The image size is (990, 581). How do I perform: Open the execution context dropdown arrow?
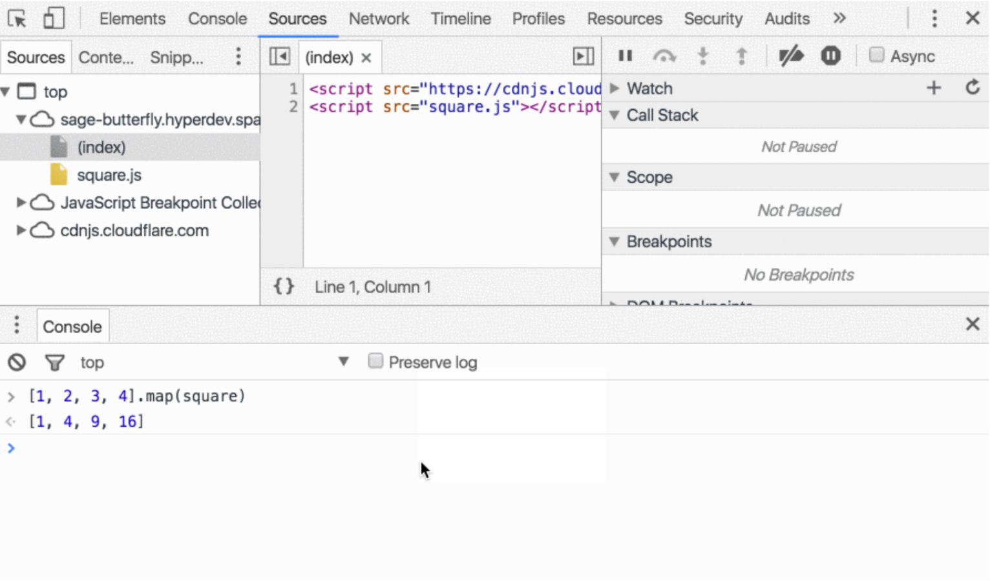343,362
